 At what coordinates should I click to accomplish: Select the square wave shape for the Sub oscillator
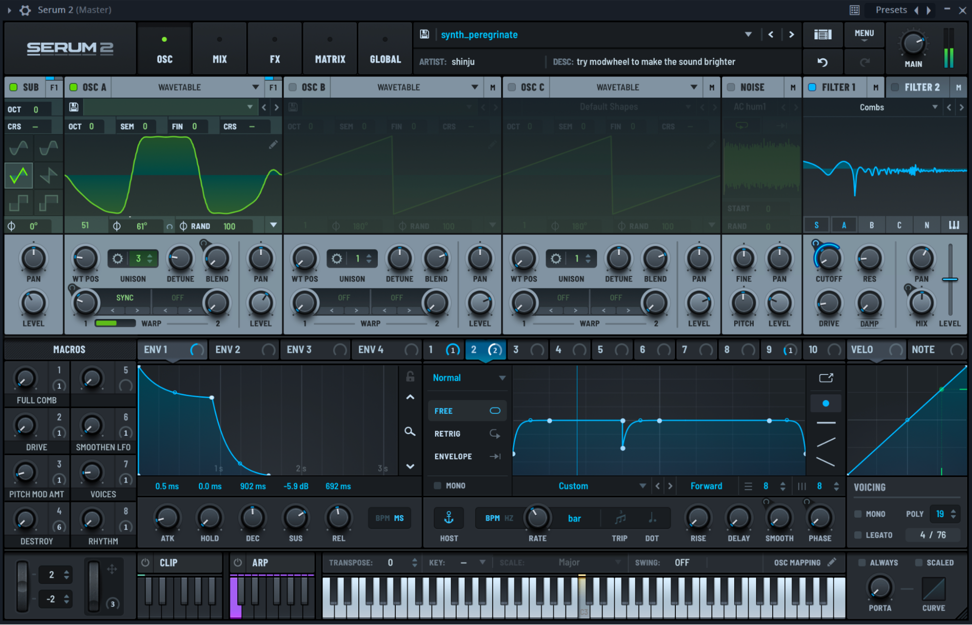tap(18, 203)
